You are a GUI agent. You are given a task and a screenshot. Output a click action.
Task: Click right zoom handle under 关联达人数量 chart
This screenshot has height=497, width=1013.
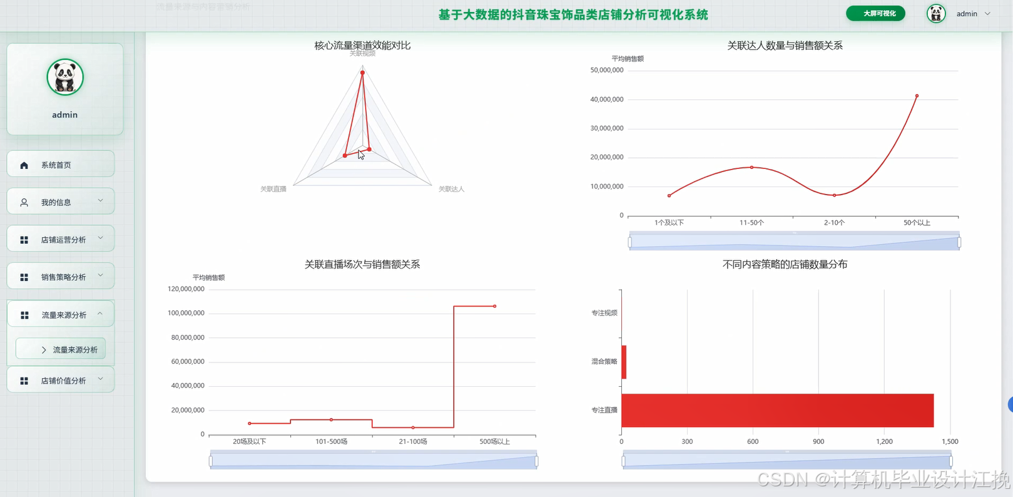tap(959, 242)
